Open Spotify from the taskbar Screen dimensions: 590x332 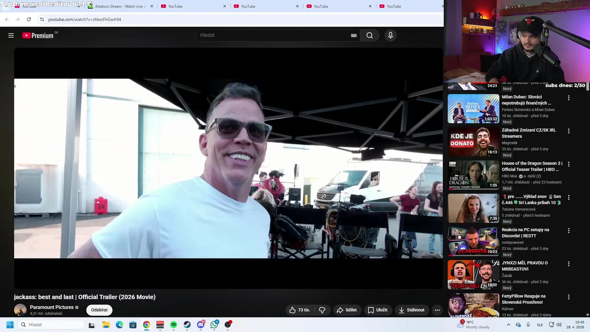click(173, 325)
